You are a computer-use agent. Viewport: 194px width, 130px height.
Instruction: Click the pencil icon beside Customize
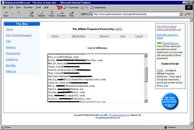65,7
